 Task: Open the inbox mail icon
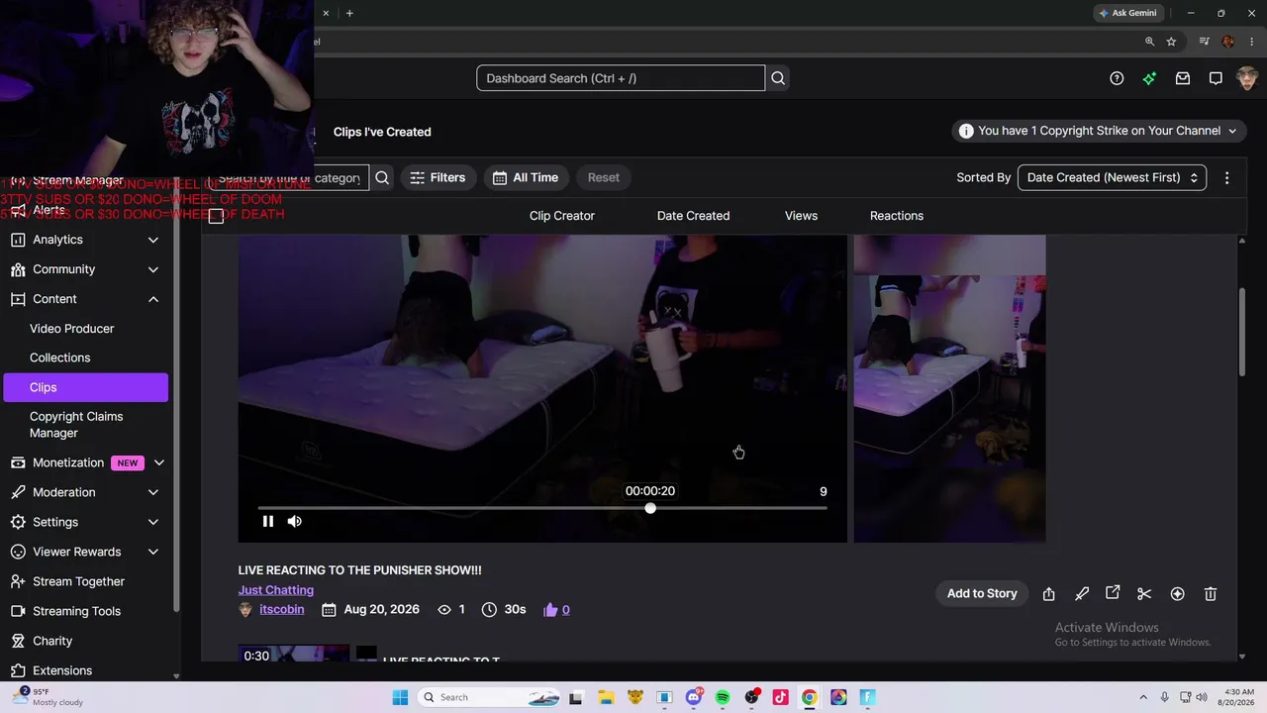(1183, 78)
